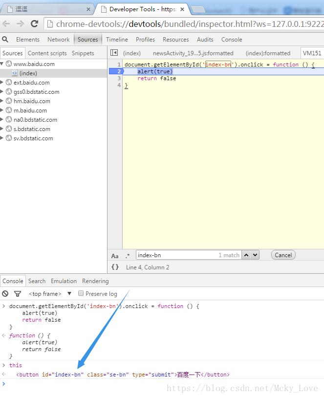Open the console filter funnel icon
The height and width of the screenshot is (398, 324).
click(18, 294)
